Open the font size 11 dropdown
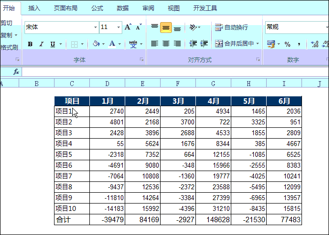The height and width of the screenshot is (235, 329). pyautogui.click(x=119, y=28)
